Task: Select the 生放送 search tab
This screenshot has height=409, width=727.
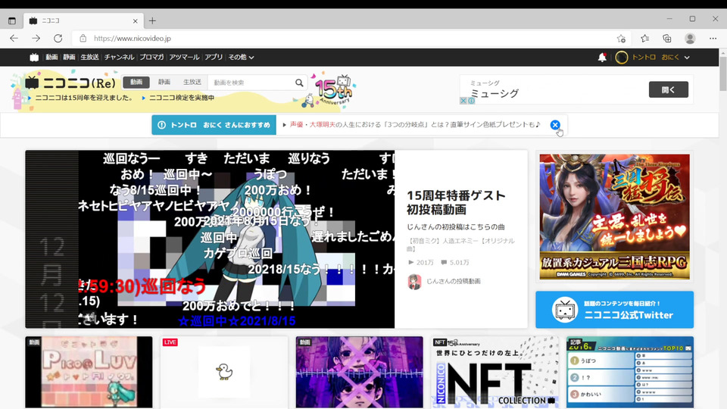Action: [192, 82]
